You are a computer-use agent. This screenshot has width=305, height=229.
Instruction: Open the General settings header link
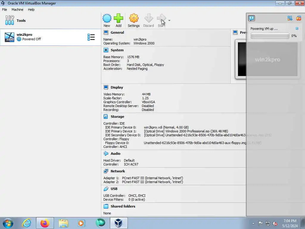(x=117, y=33)
